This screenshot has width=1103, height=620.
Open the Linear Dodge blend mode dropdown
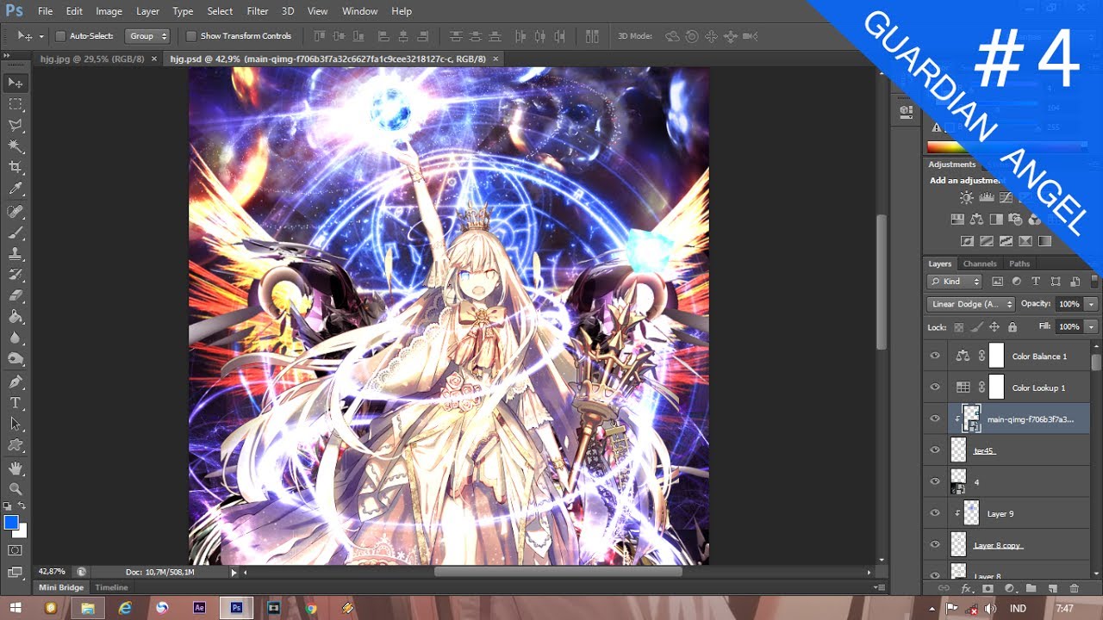[971, 304]
